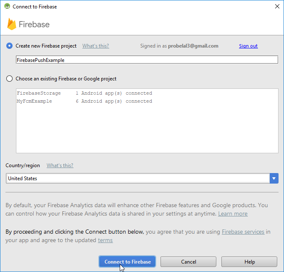Click Help button
Viewport: 284px width, 272px height.
point(249,261)
